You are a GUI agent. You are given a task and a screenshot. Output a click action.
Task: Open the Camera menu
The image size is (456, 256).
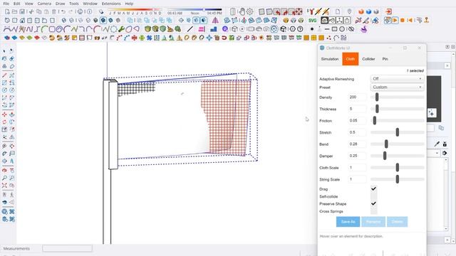point(44,4)
